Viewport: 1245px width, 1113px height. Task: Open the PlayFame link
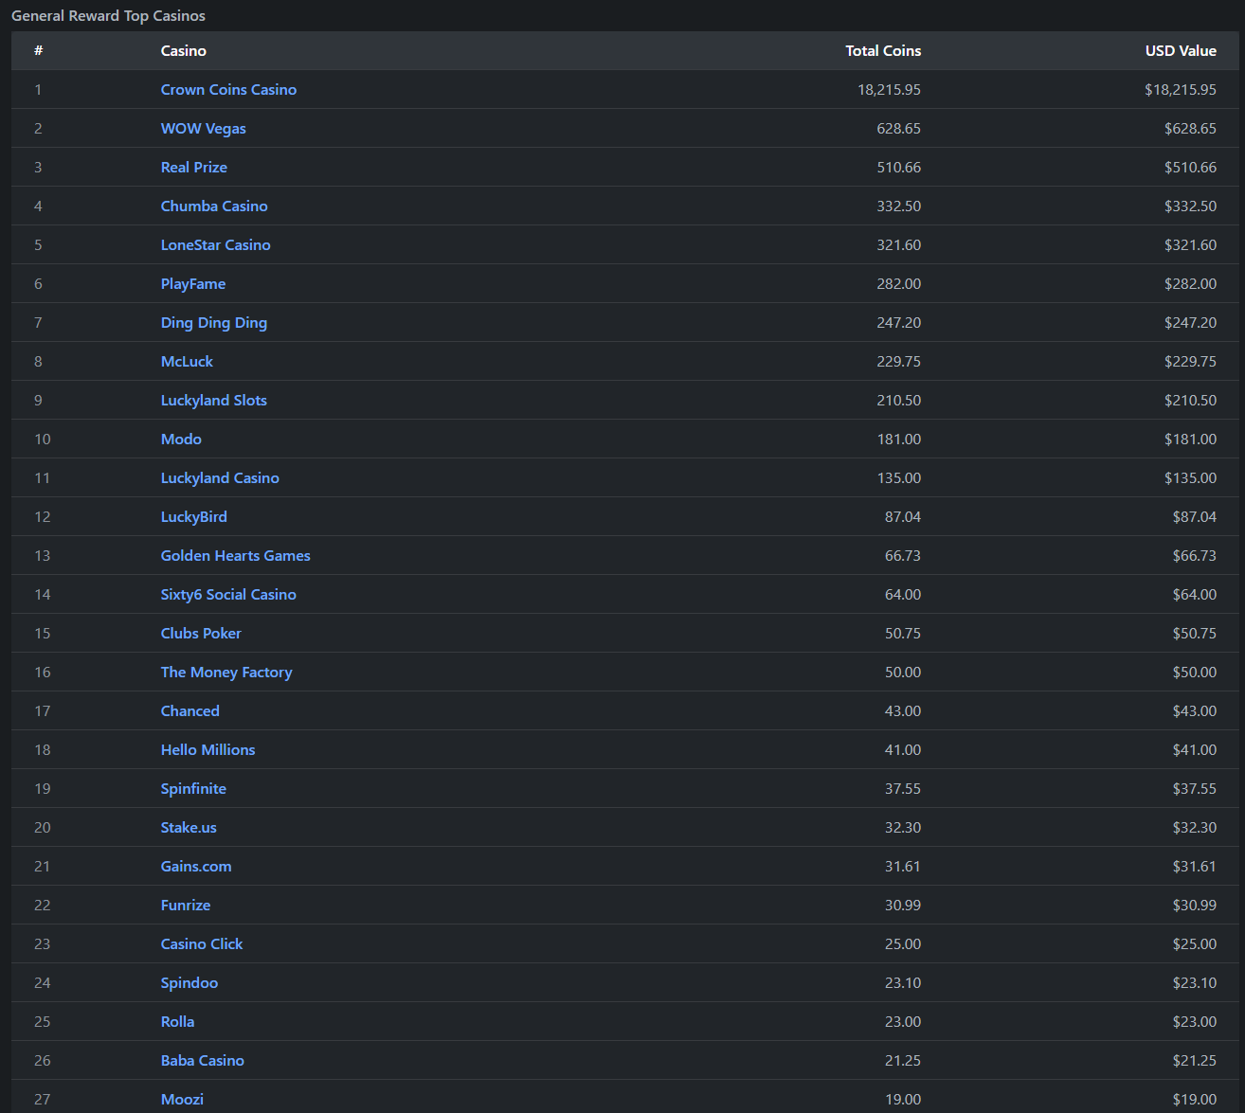click(x=192, y=283)
